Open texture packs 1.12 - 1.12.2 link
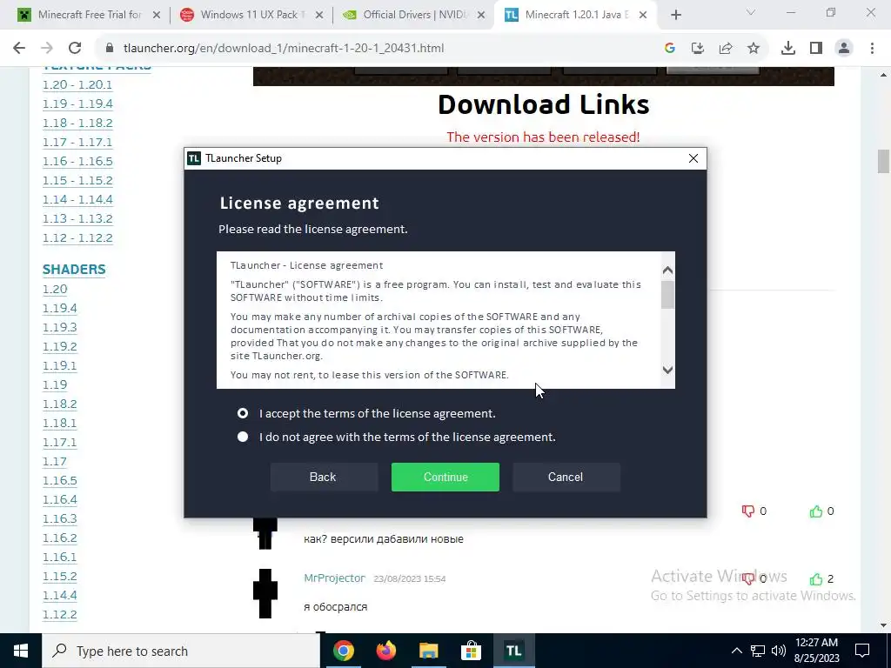Viewport: 891px width, 668px height. coord(77,238)
